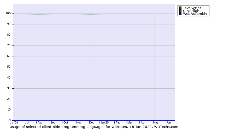Click the 20 value on the y-axis
The image size is (235, 130).
[x=9, y=99]
